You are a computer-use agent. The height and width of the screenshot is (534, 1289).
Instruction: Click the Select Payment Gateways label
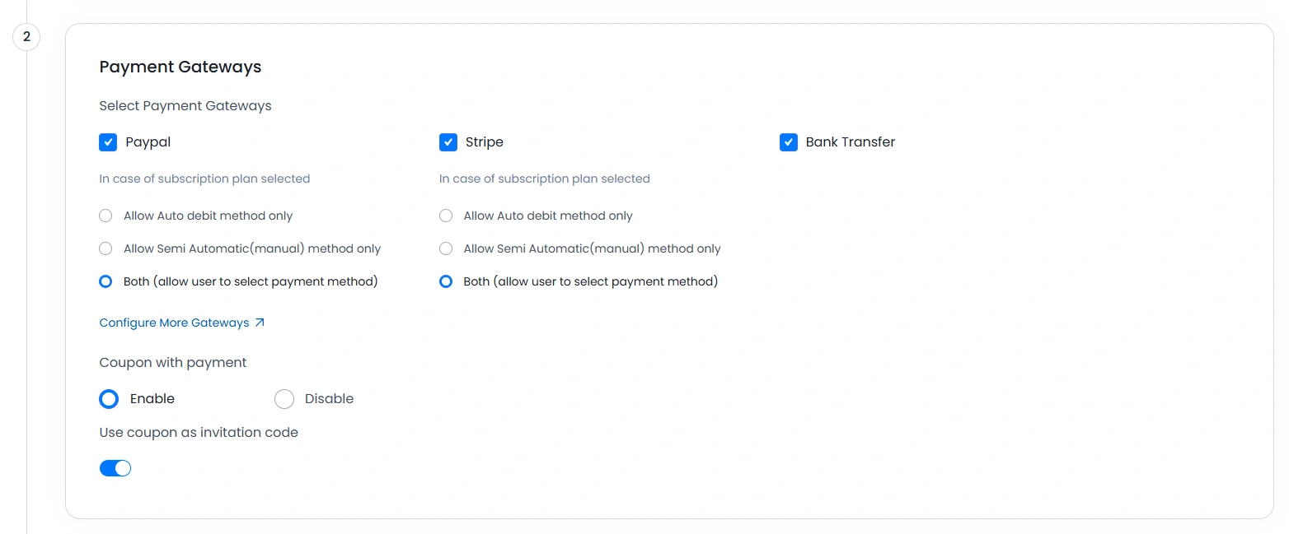click(185, 105)
